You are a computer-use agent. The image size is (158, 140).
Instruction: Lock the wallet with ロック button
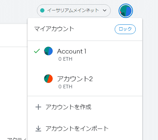tap(125, 29)
